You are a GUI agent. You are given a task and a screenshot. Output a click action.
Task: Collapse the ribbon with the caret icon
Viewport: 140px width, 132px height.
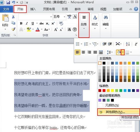click(131, 9)
